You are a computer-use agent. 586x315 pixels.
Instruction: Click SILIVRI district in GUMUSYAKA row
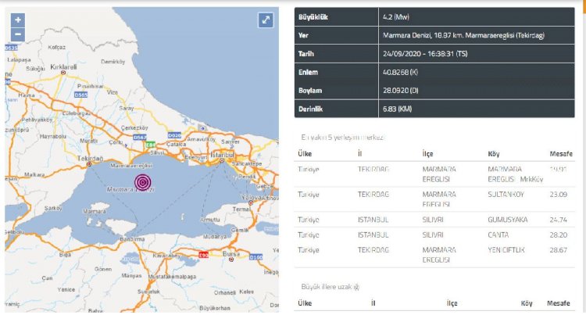(x=433, y=220)
